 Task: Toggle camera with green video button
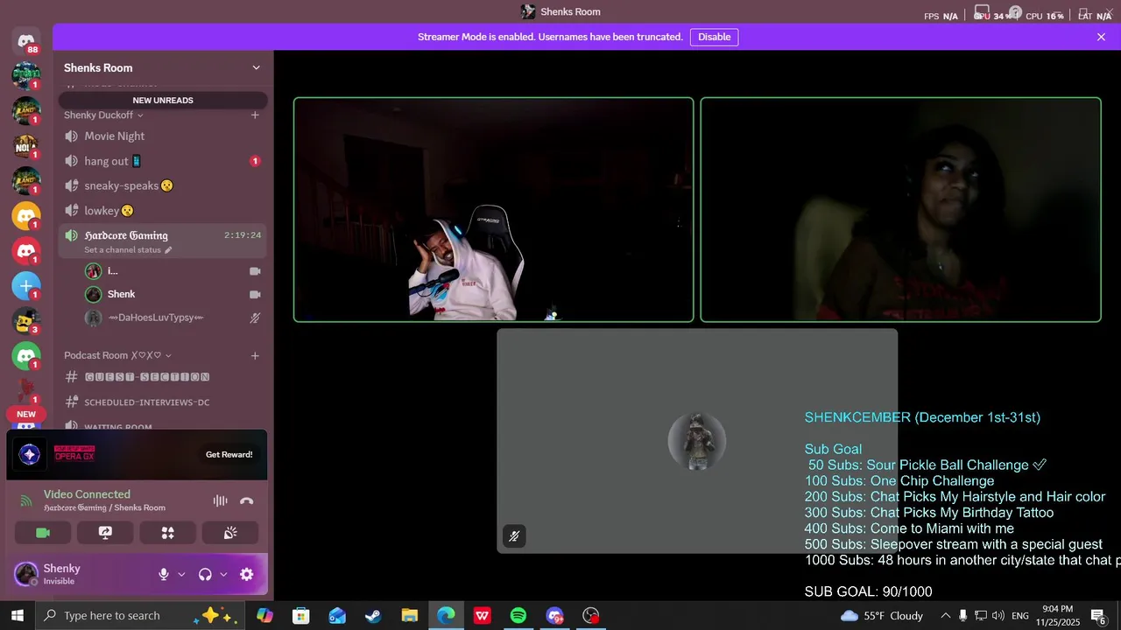coord(42,533)
